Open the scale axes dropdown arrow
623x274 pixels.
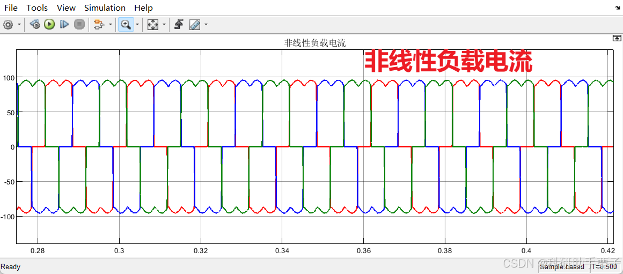click(x=164, y=25)
